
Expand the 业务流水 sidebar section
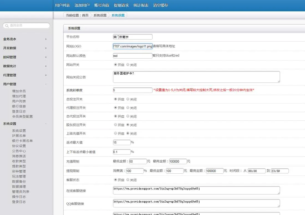coord(46,39)
